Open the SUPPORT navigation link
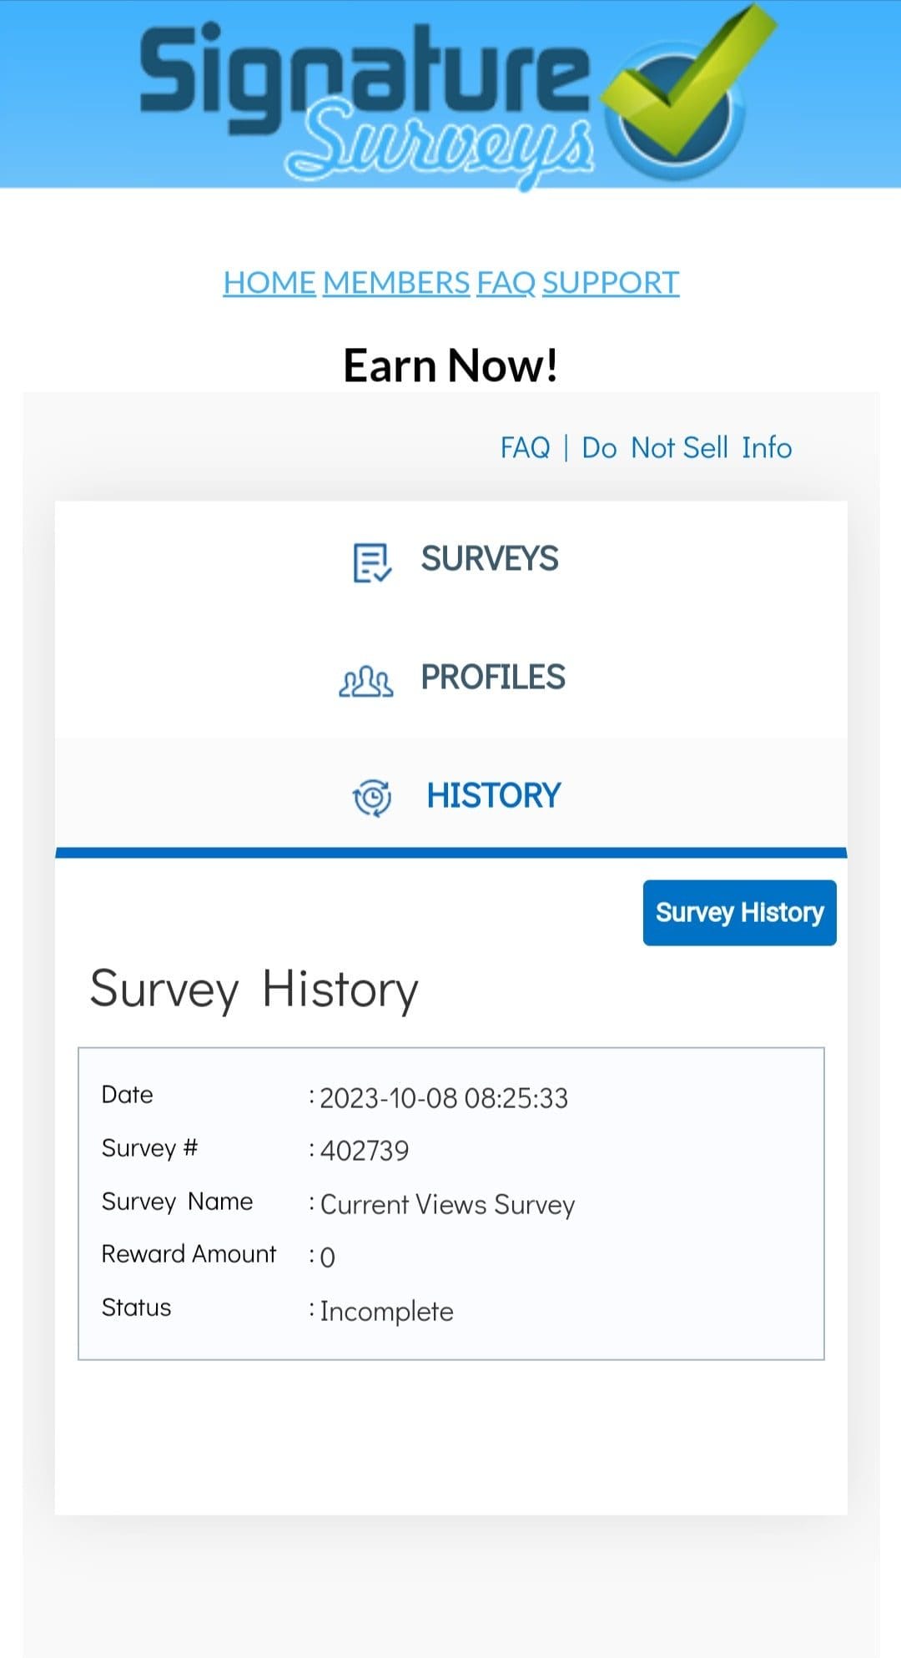 [x=611, y=283]
